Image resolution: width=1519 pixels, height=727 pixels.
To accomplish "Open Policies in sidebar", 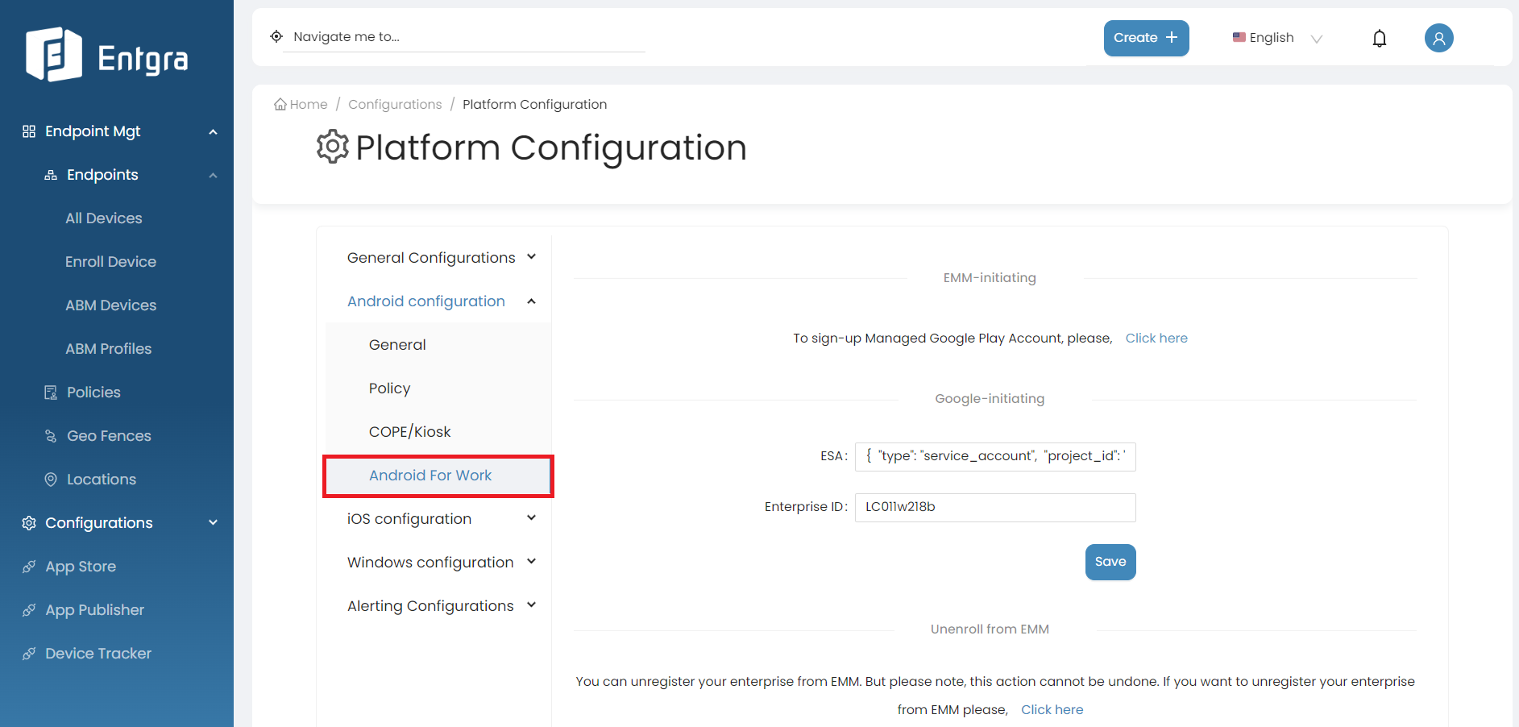I will [93, 393].
